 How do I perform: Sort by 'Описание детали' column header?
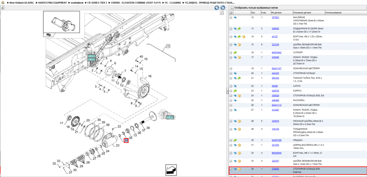309,12
